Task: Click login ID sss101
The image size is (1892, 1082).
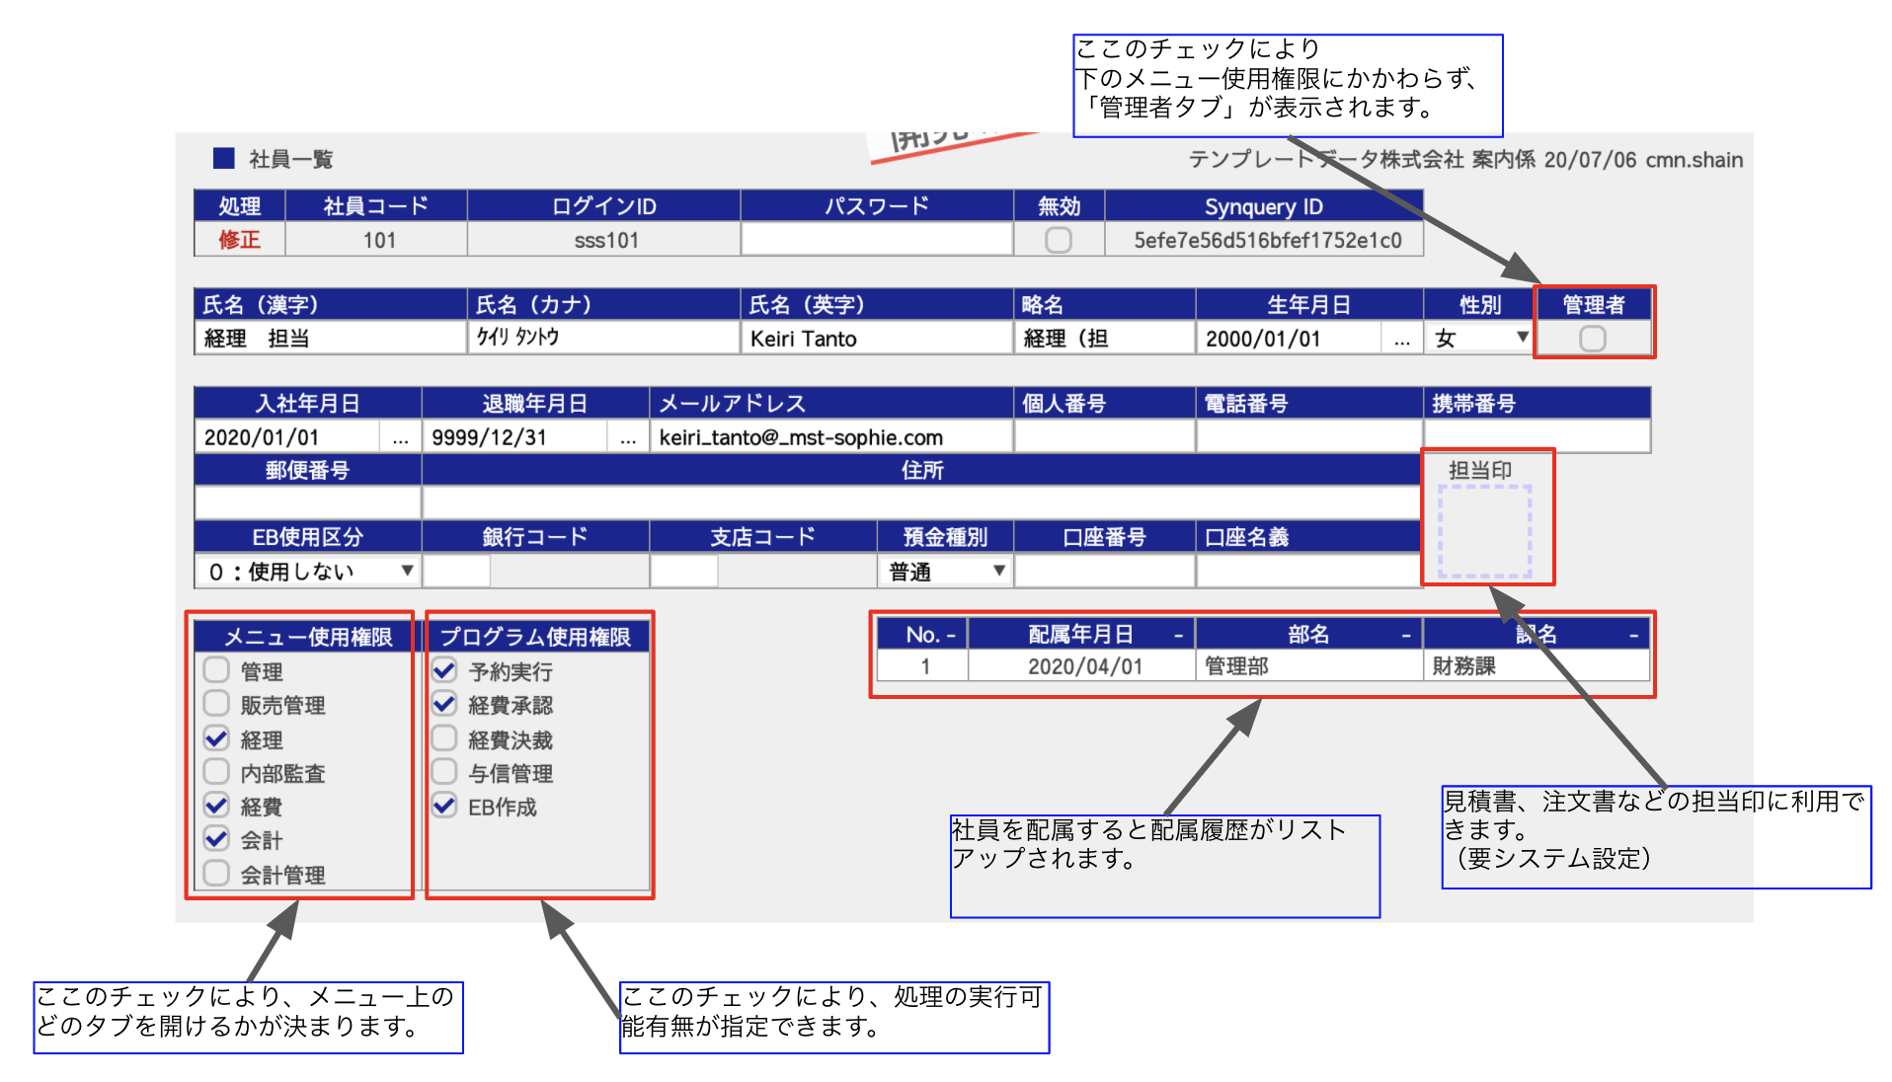Action: coord(605,240)
